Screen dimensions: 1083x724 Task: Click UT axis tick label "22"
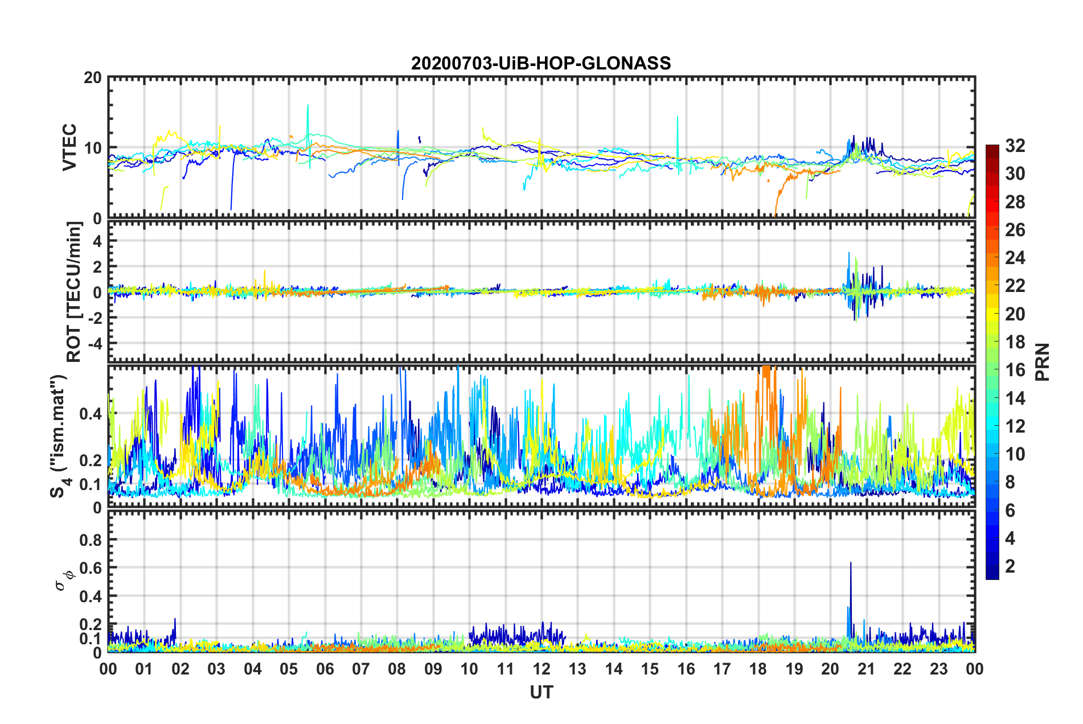click(x=902, y=669)
